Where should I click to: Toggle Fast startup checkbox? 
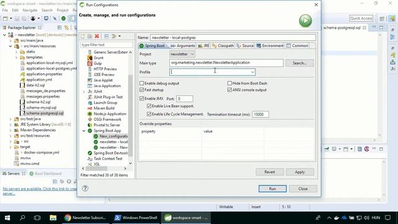[142, 90]
